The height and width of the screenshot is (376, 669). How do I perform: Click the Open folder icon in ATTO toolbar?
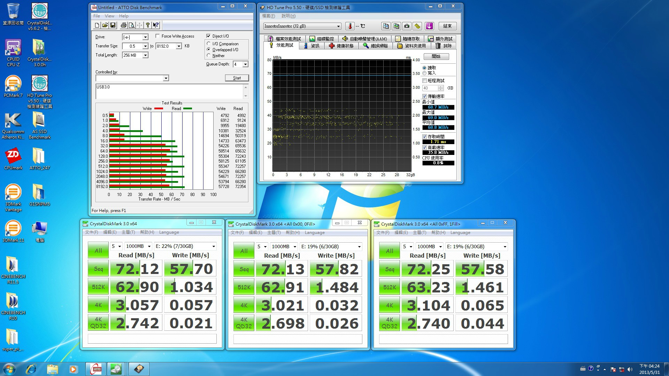105,25
